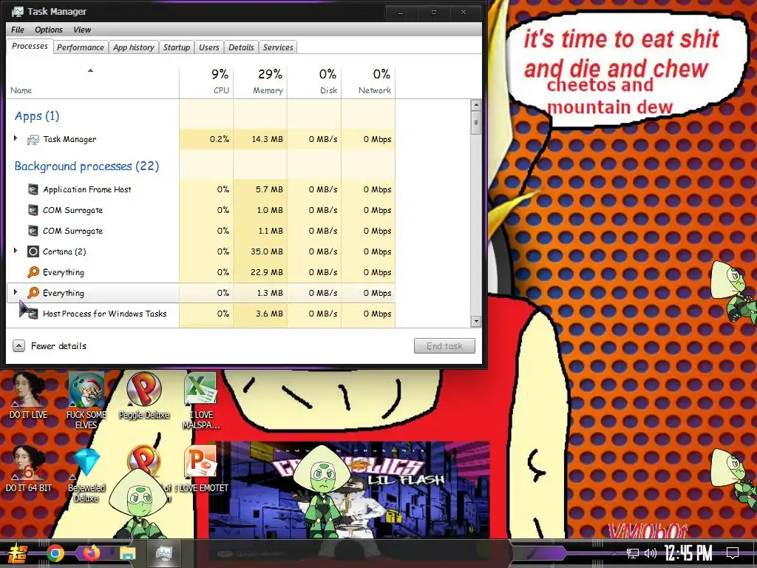This screenshot has width=757, height=568.
Task: Switch to the Startup tab
Action: coord(176,47)
